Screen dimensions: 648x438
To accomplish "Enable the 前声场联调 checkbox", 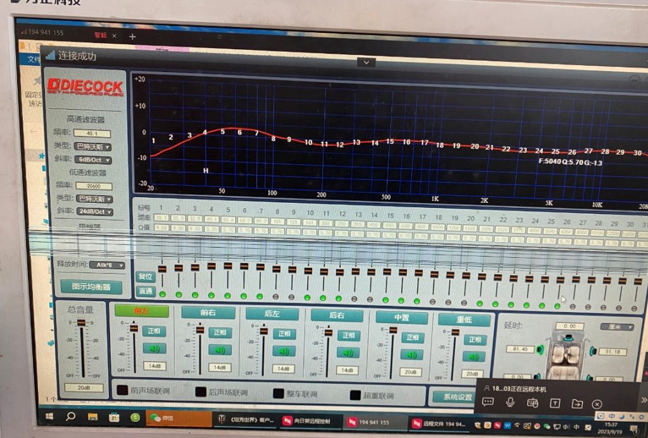I will (x=122, y=390).
